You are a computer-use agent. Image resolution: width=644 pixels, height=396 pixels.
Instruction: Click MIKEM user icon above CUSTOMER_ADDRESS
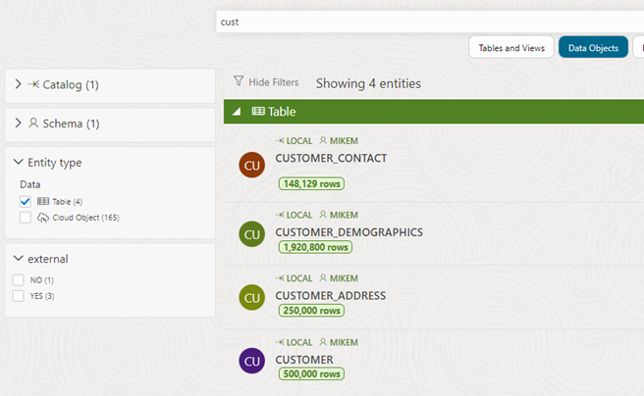click(x=323, y=278)
